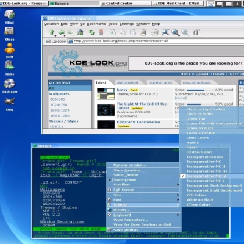Open the Up button's dropdown arrow
This screenshot has width=244, height=244.
(x=56, y=36)
